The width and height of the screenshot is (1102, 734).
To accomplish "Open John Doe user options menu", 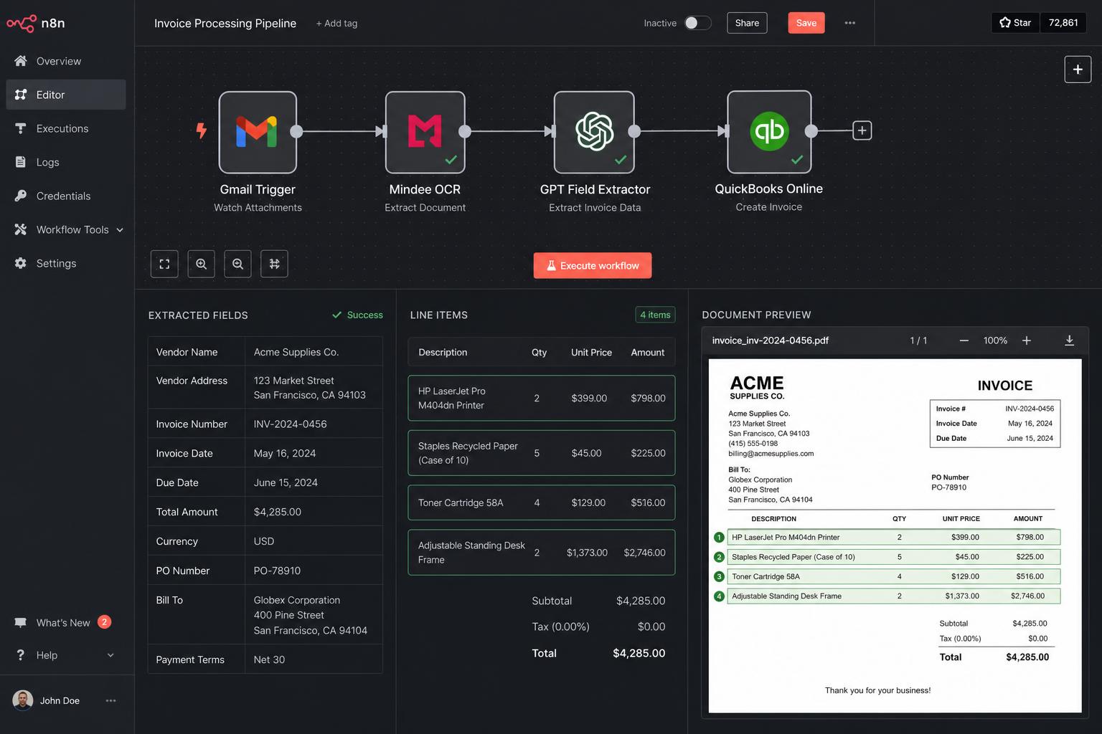I will [110, 700].
